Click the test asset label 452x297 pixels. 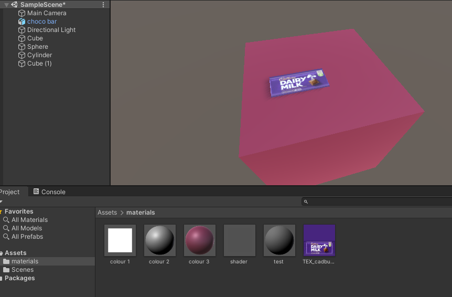[278, 261]
